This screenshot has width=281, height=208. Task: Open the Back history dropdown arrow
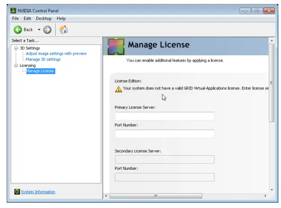tap(39, 30)
